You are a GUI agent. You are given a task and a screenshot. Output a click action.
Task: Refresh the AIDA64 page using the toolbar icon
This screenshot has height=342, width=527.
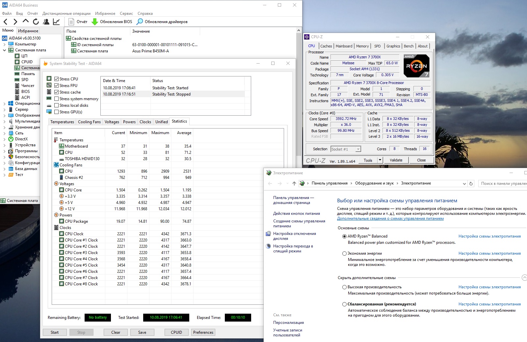pyautogui.click(x=36, y=22)
